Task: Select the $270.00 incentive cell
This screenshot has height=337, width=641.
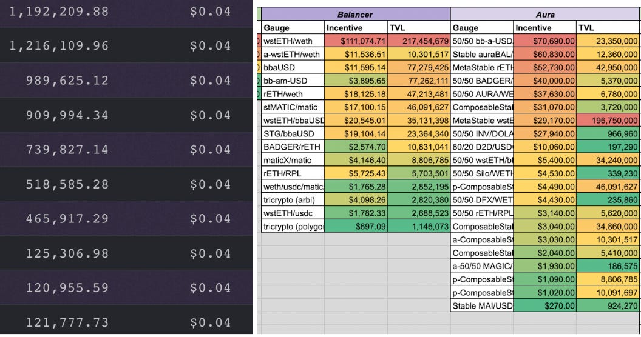Action: click(x=544, y=305)
